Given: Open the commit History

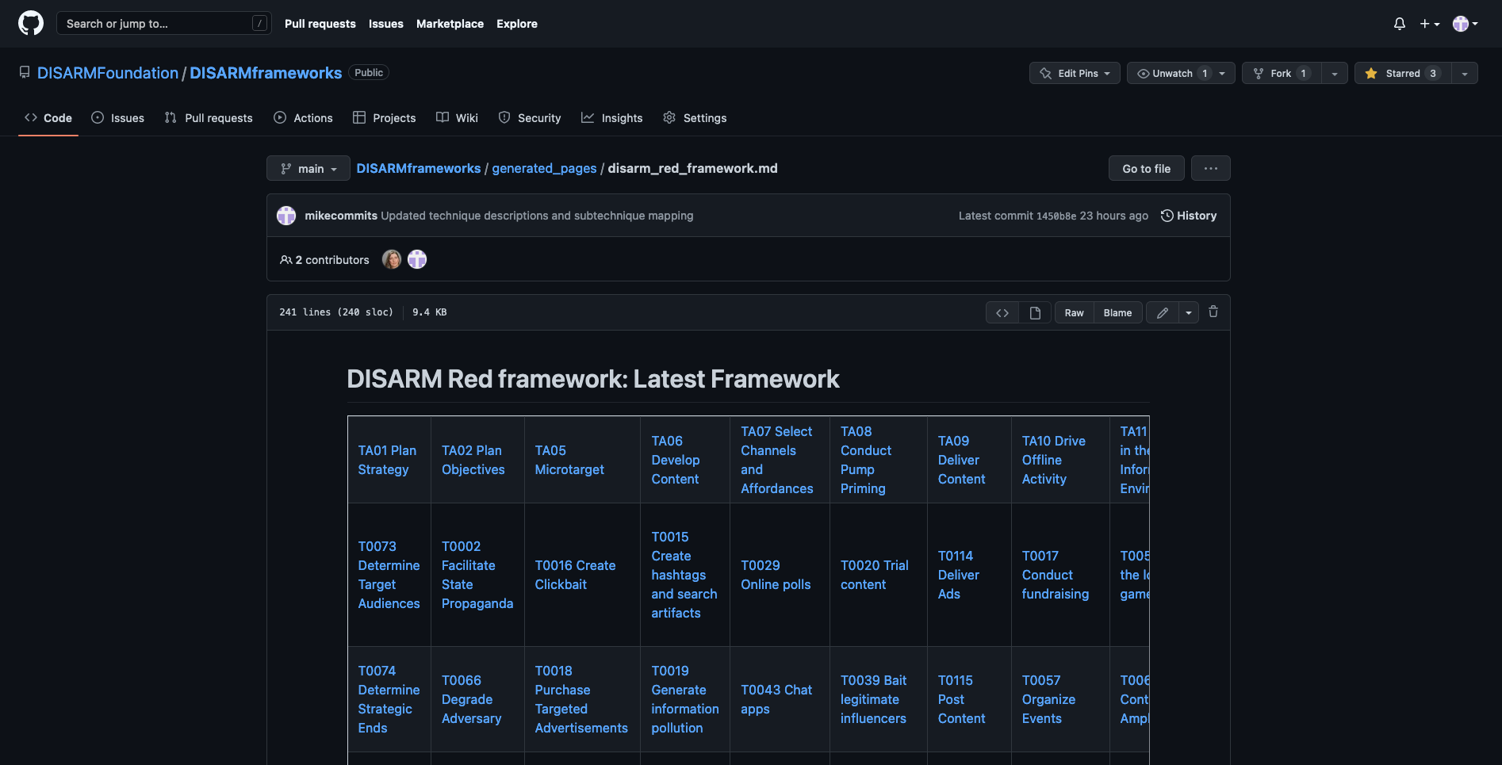Looking at the screenshot, I should [x=1189, y=216].
